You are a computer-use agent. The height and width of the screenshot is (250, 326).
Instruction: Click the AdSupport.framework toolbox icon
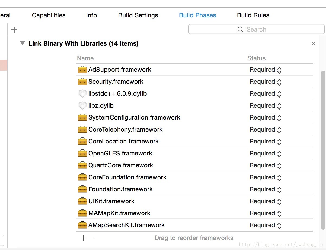82,70
